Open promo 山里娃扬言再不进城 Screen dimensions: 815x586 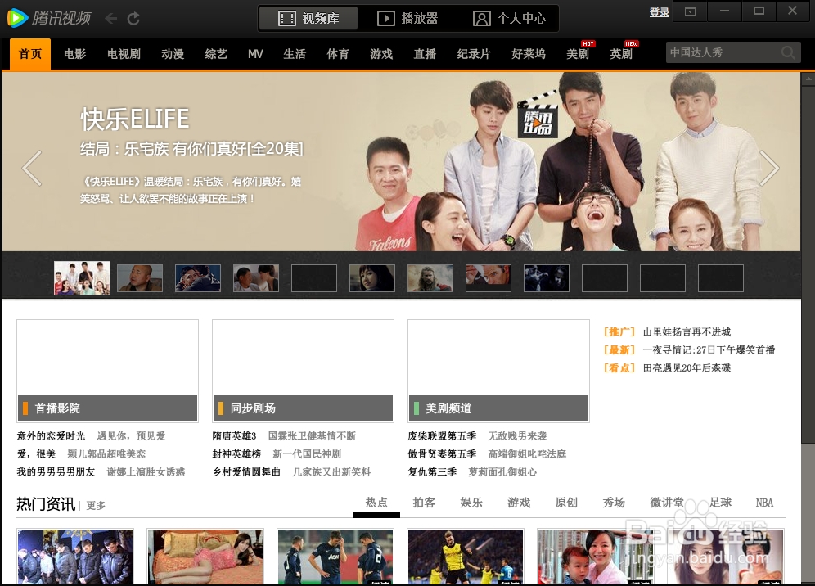tap(687, 332)
